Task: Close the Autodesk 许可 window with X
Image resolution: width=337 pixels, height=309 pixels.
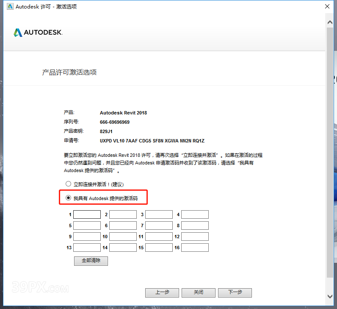Action: click(327, 6)
